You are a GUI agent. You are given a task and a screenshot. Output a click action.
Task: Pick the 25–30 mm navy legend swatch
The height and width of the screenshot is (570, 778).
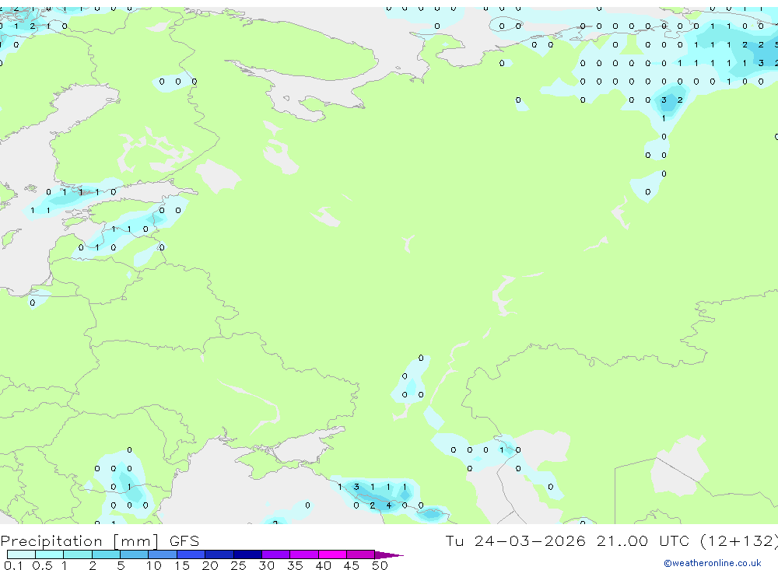247,554
